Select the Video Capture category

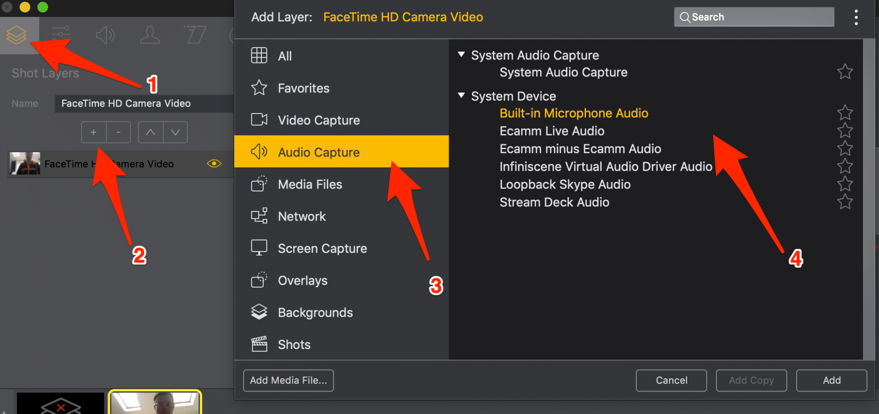(x=342, y=120)
